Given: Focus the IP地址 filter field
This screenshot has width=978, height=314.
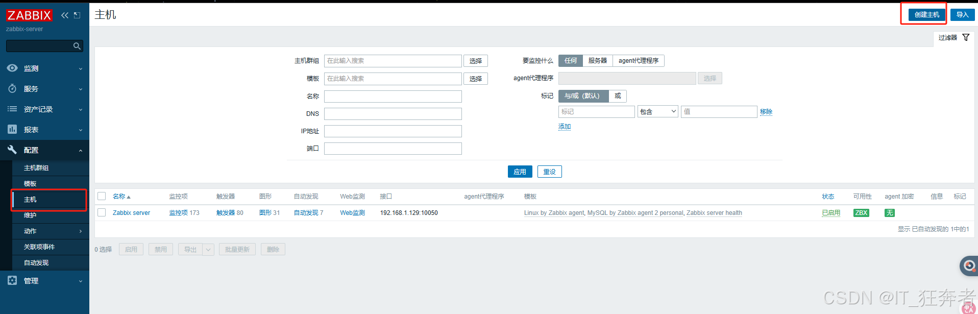Looking at the screenshot, I should pos(393,131).
